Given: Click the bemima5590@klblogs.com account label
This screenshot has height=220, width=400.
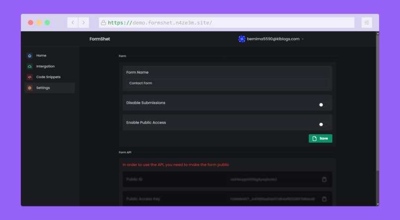Looking at the screenshot, I should [x=273, y=39].
